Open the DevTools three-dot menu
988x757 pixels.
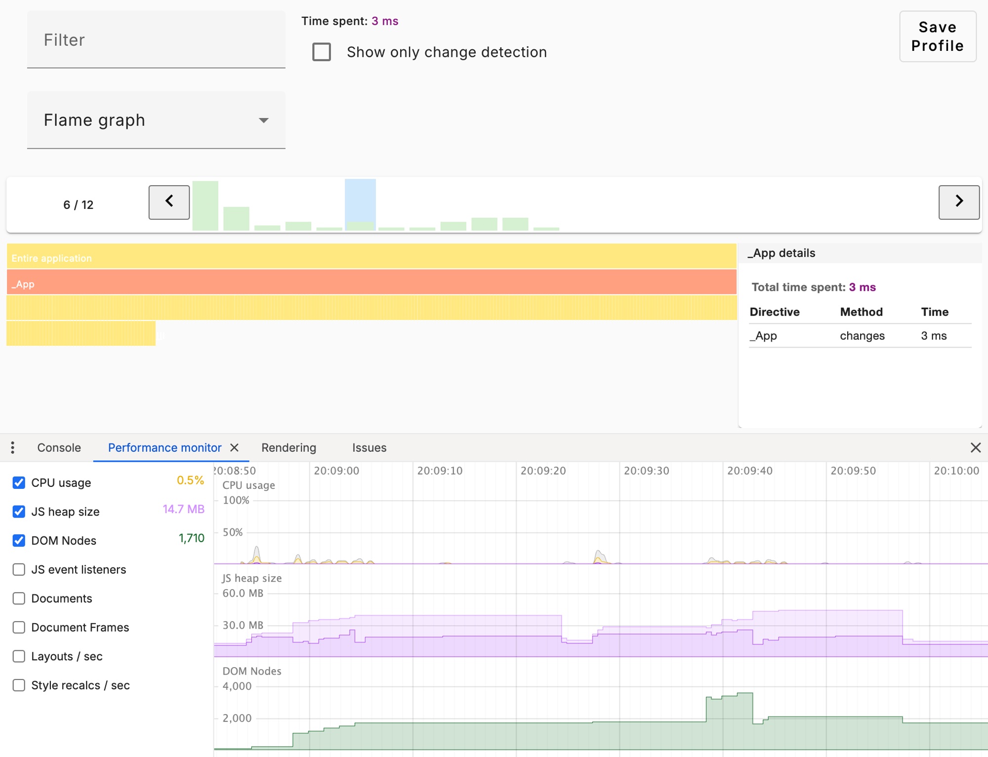12,447
